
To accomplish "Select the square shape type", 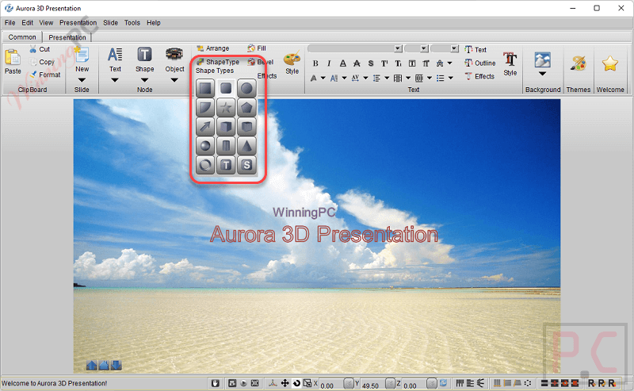I will [205, 88].
